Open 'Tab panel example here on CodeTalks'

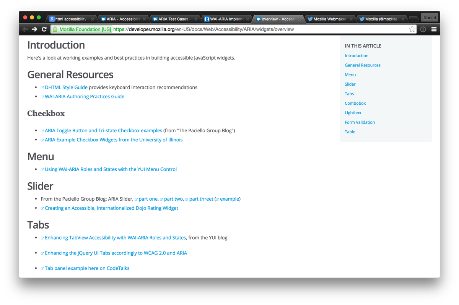(87, 268)
